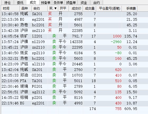Click the 135 profit for 沪银
This screenshot has height=114, width=148.
click(118, 92)
